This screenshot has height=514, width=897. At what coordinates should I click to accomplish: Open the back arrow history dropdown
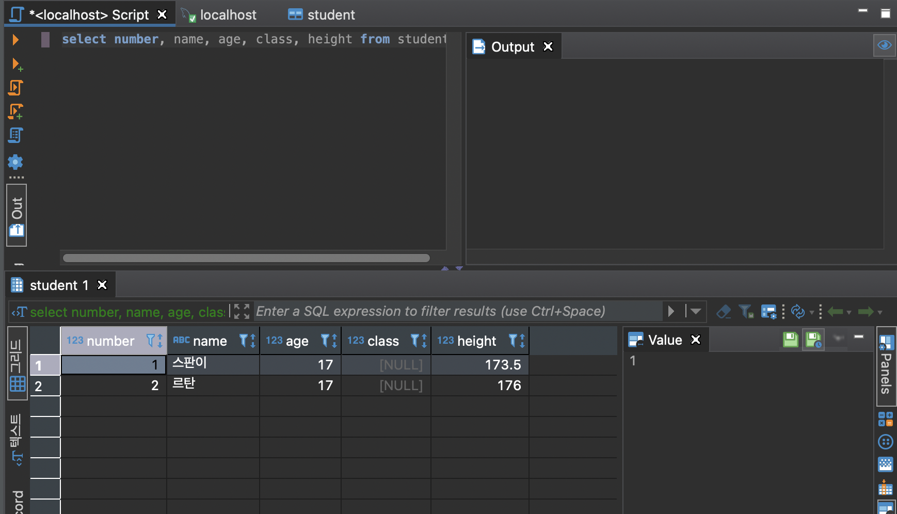[x=849, y=312]
